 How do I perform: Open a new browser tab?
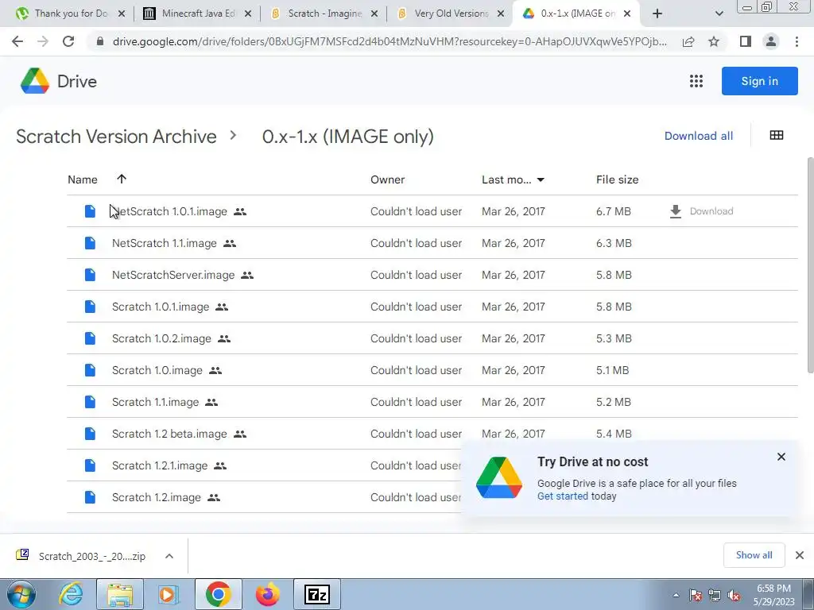657,14
